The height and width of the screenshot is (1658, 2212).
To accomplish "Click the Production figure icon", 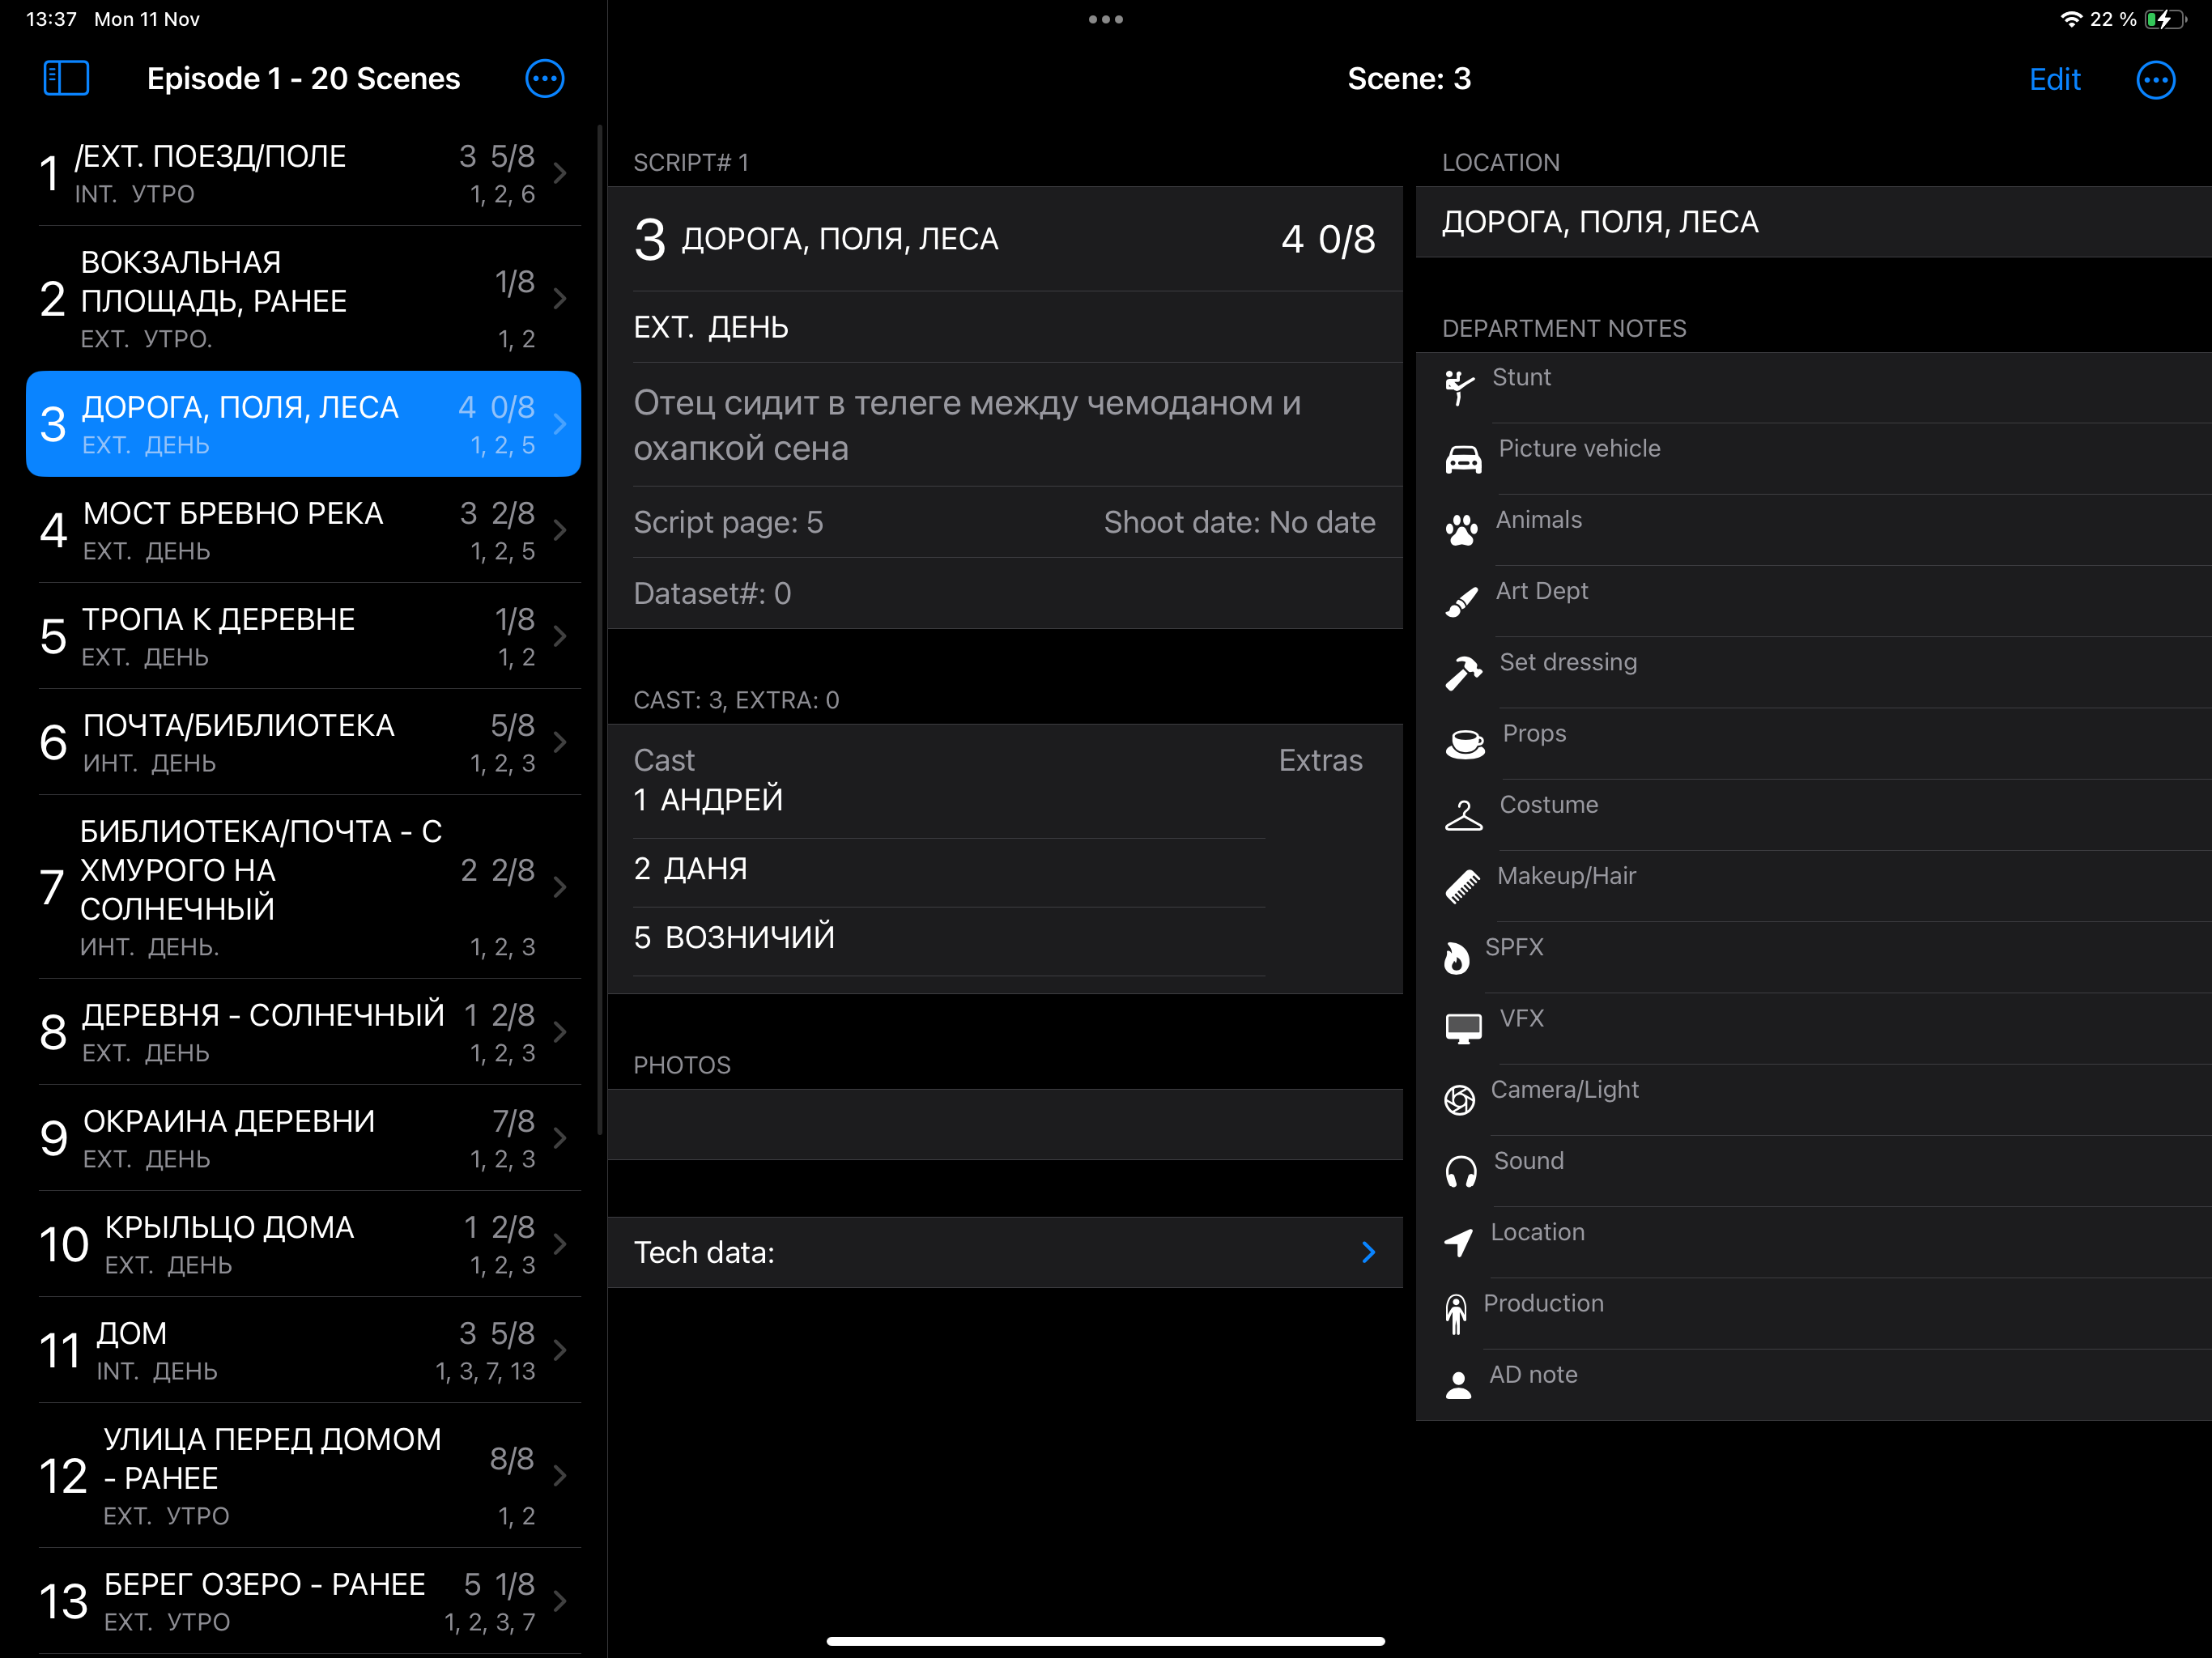I will click(x=1455, y=1313).
